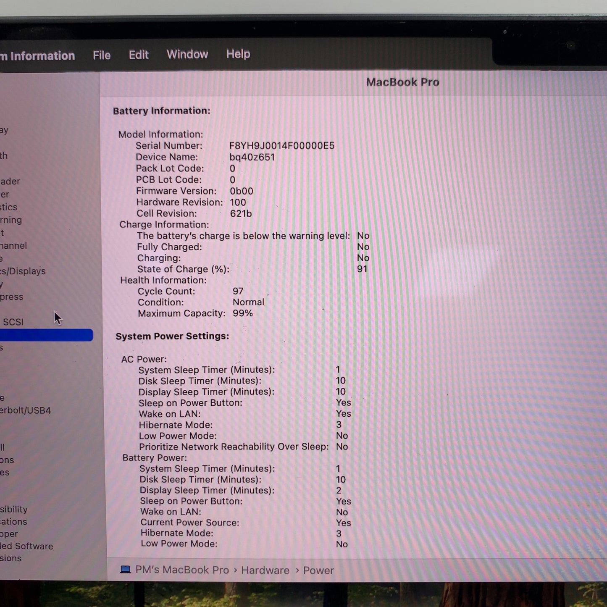607x607 pixels.
Task: Click the State of Charge value 91
Action: [362, 269]
